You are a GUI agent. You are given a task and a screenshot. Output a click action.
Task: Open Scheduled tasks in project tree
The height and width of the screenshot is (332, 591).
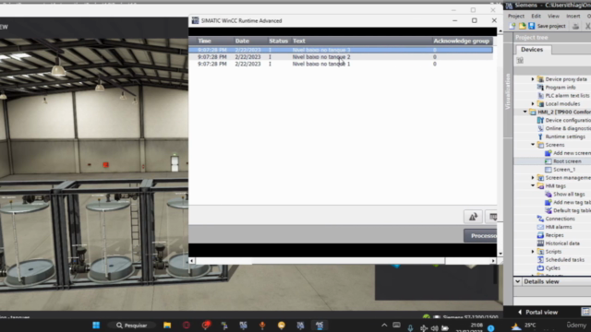pyautogui.click(x=564, y=260)
